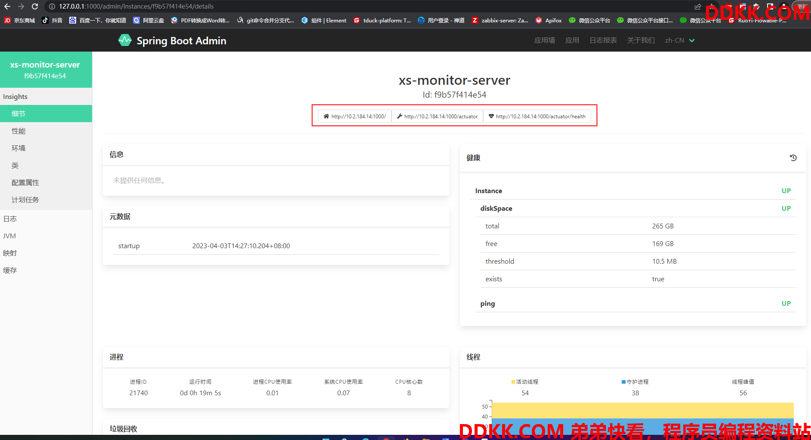Click the browser back arrow
811x440 pixels.
coord(7,6)
